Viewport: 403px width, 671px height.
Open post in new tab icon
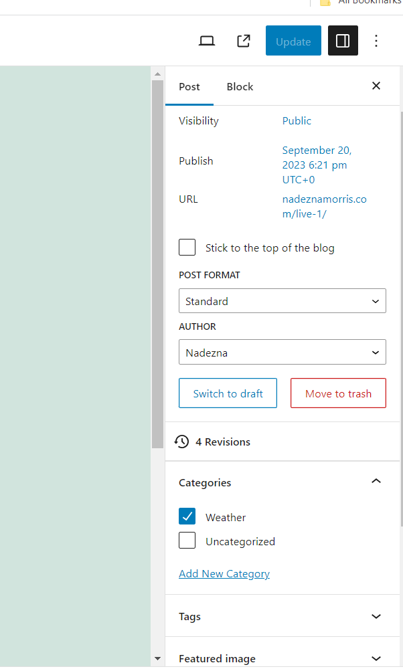[x=244, y=41]
